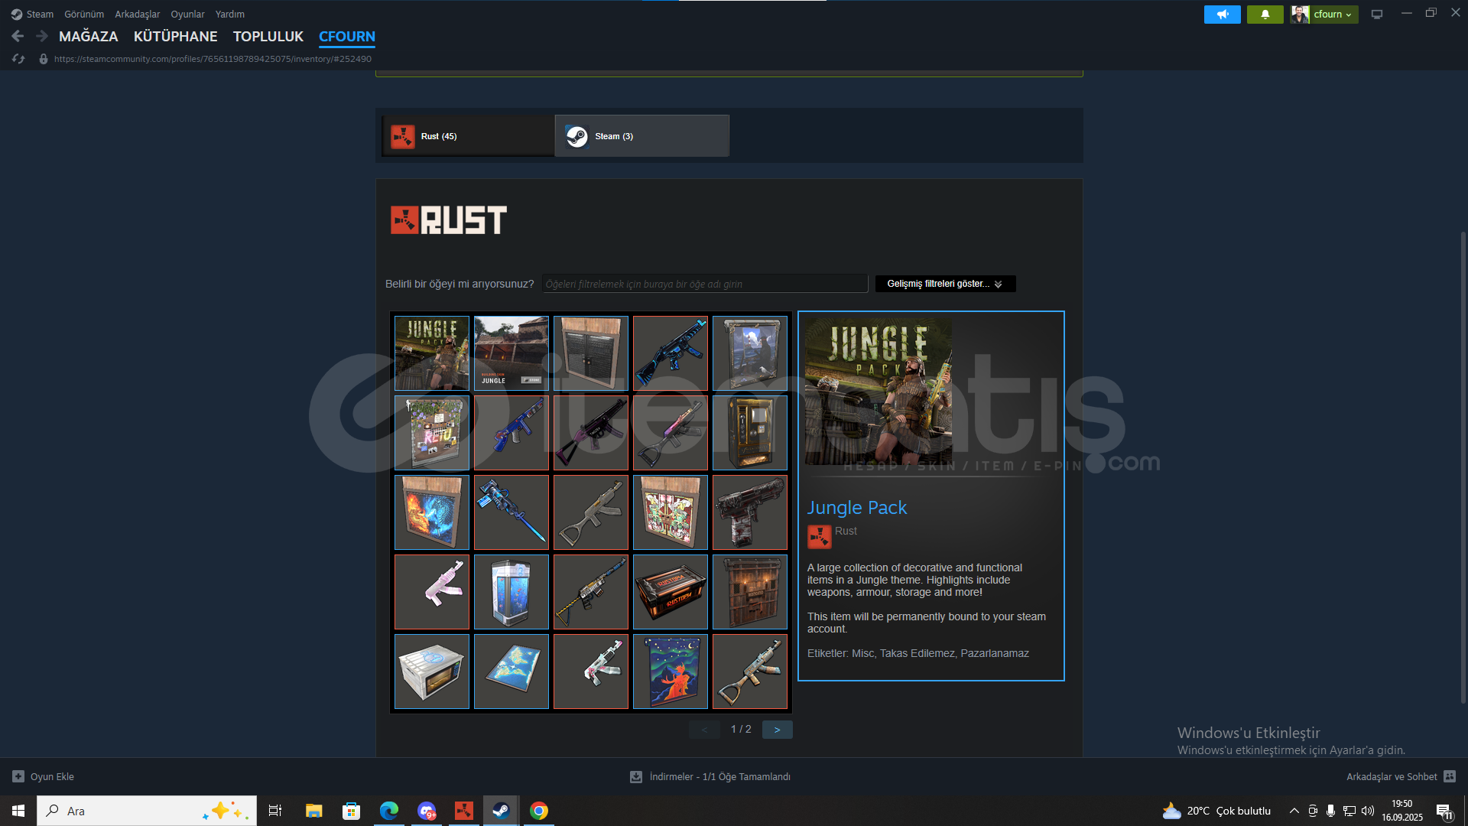Open the CFOURN profile tab

click(x=347, y=36)
